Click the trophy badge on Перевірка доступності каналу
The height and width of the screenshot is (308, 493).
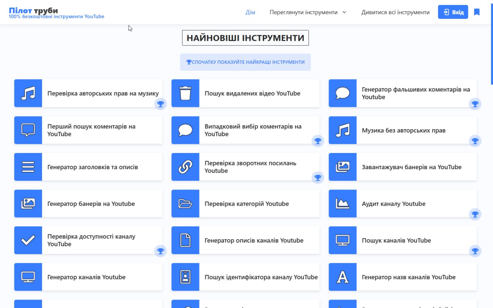tap(161, 251)
